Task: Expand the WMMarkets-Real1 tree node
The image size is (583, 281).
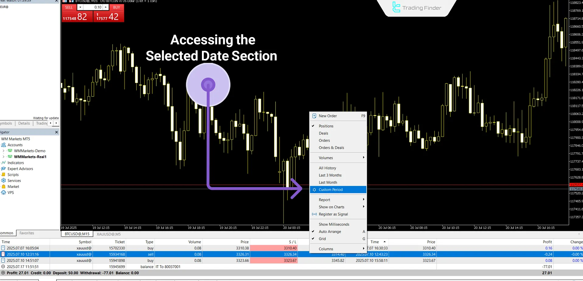Action: pyautogui.click(x=3, y=157)
